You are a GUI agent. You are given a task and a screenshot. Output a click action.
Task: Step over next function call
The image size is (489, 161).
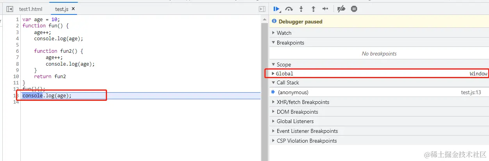[x=289, y=9]
